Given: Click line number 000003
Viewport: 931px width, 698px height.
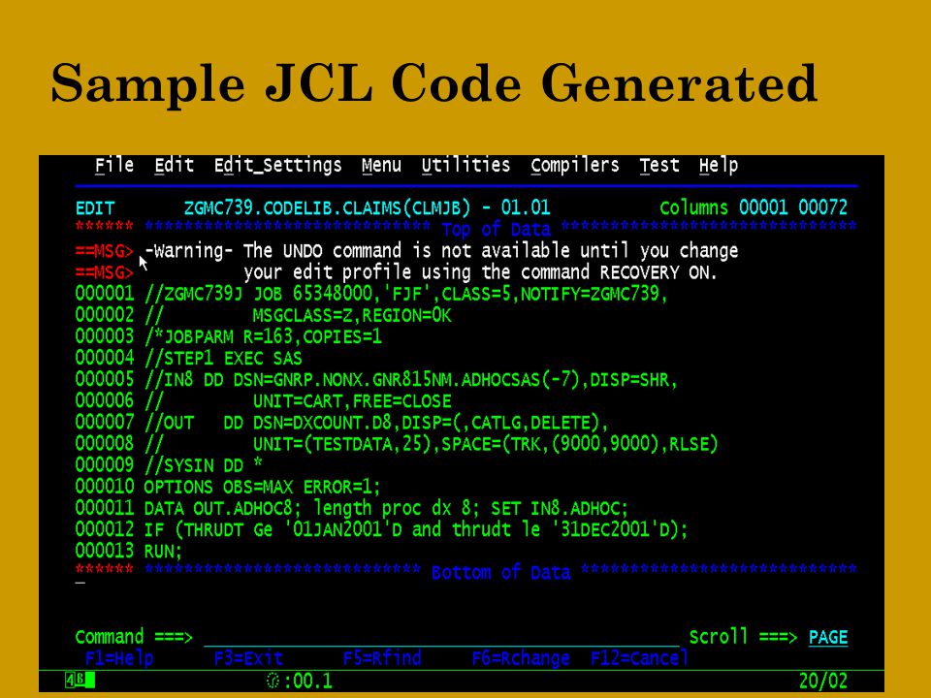Looking at the screenshot, I should (x=105, y=336).
